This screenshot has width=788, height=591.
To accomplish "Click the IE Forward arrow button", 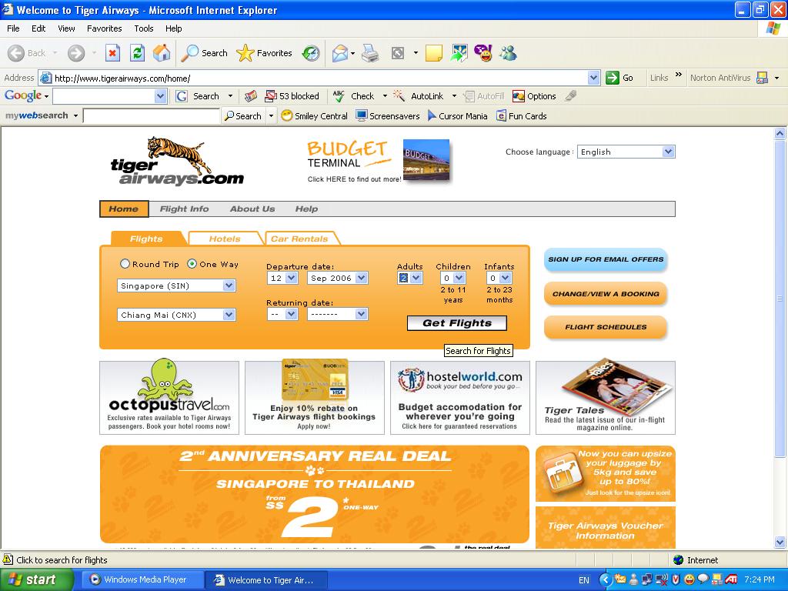I will point(76,53).
